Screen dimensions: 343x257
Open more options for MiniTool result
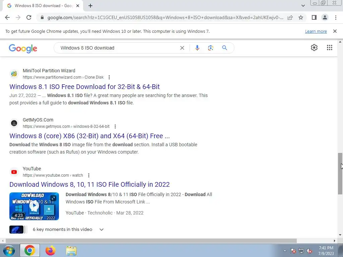(x=109, y=77)
